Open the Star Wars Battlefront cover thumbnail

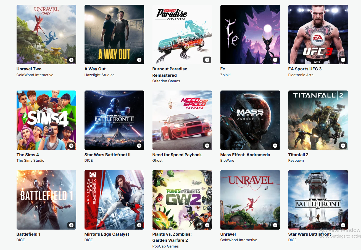(318, 200)
